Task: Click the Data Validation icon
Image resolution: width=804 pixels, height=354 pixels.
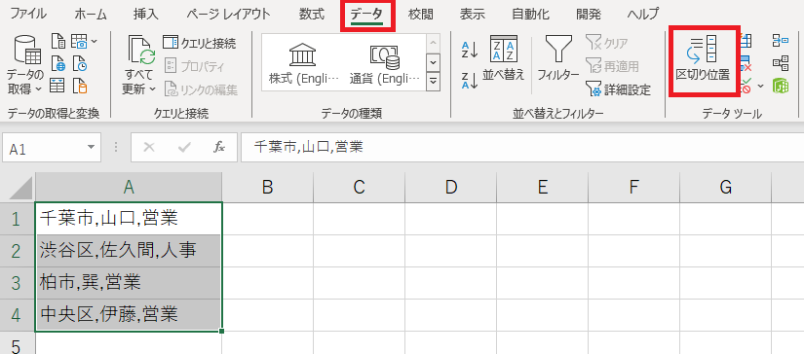Action: click(747, 86)
